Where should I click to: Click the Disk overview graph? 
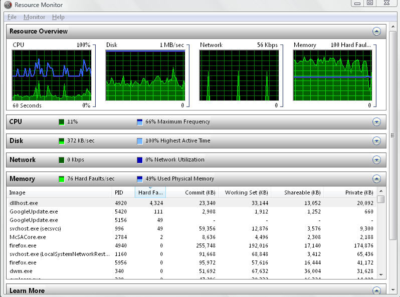[x=145, y=75]
